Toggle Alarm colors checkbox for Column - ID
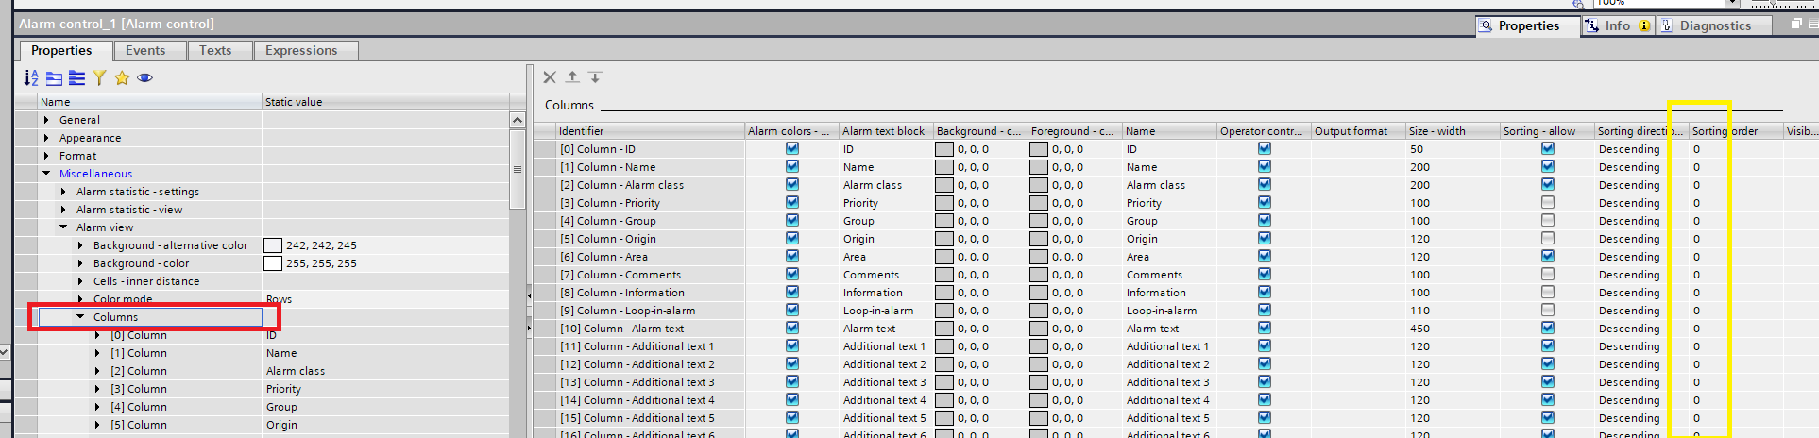Viewport: 1819px width, 438px height. pyautogui.click(x=792, y=148)
